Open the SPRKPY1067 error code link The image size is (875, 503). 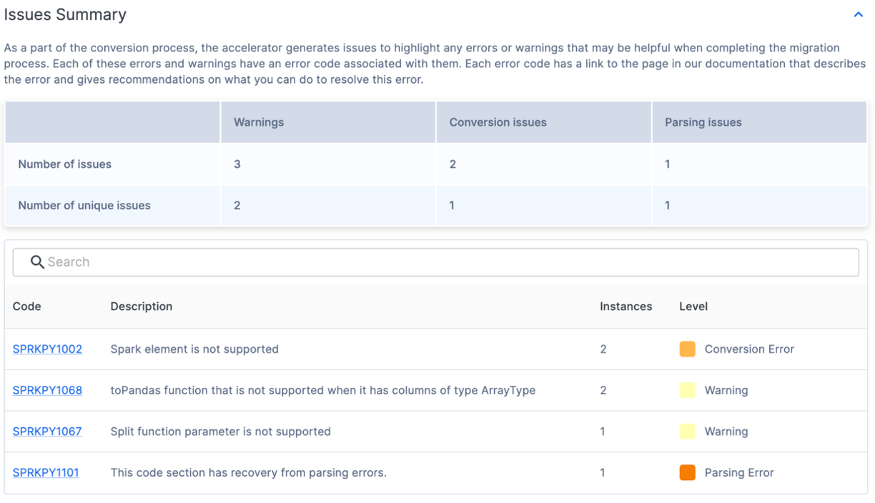[x=47, y=432]
